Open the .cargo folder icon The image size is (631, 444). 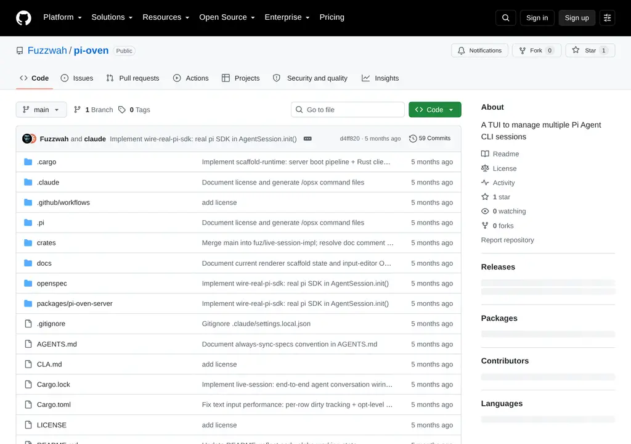[x=28, y=162]
